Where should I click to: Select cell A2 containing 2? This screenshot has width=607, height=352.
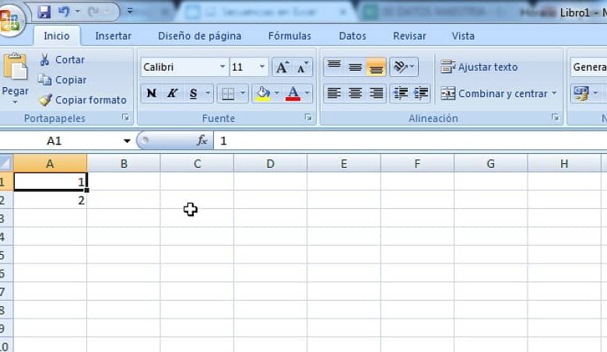[x=50, y=200]
